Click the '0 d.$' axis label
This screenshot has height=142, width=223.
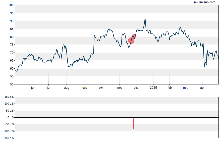tap(11, 117)
